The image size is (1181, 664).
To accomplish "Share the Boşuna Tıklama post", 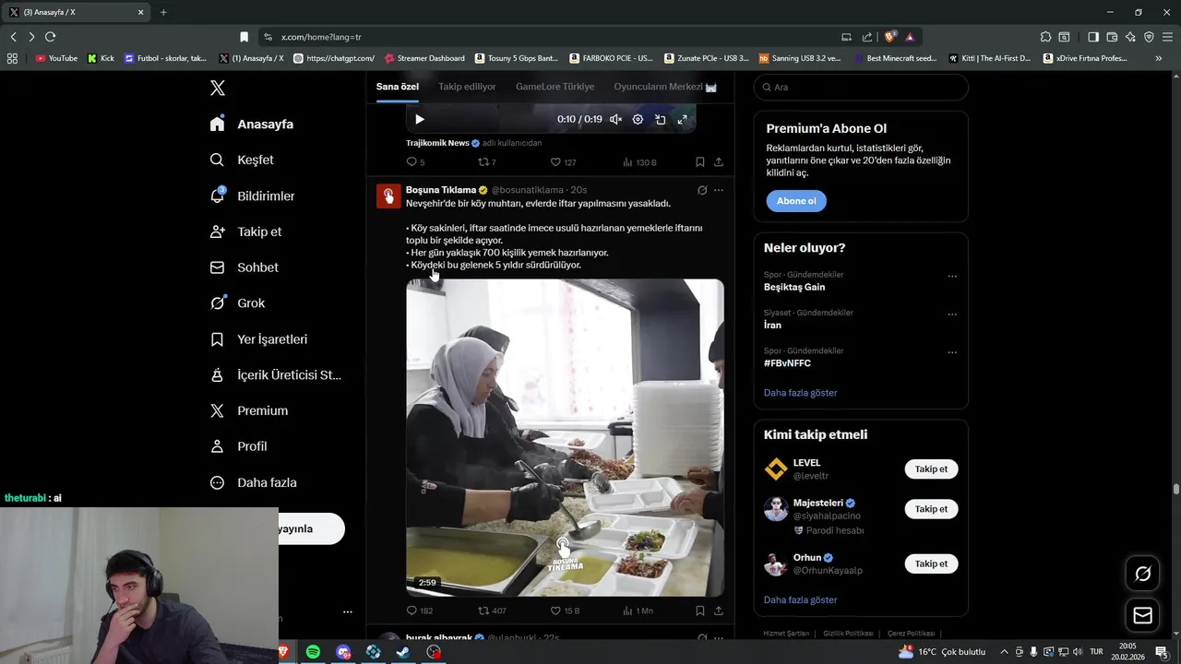I will pos(719,611).
